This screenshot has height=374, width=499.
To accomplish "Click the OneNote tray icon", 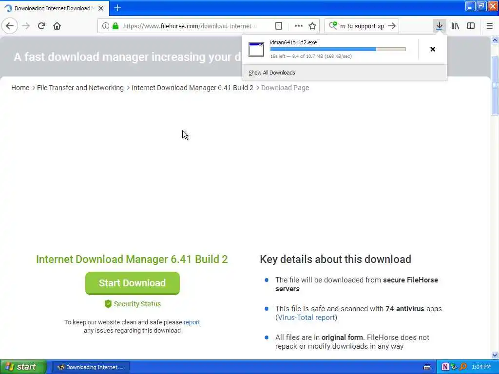I will pyautogui.click(x=445, y=367).
